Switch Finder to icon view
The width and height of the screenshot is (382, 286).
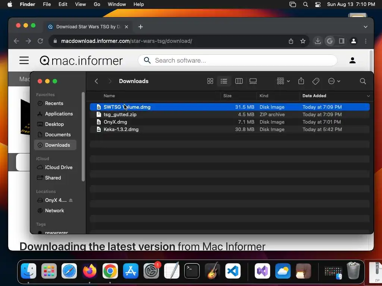(210, 81)
